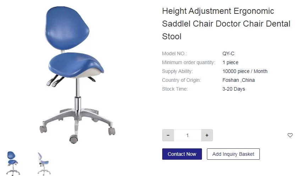Click the 10000 piece / Month value
The image size is (307, 176).
[x=245, y=71]
